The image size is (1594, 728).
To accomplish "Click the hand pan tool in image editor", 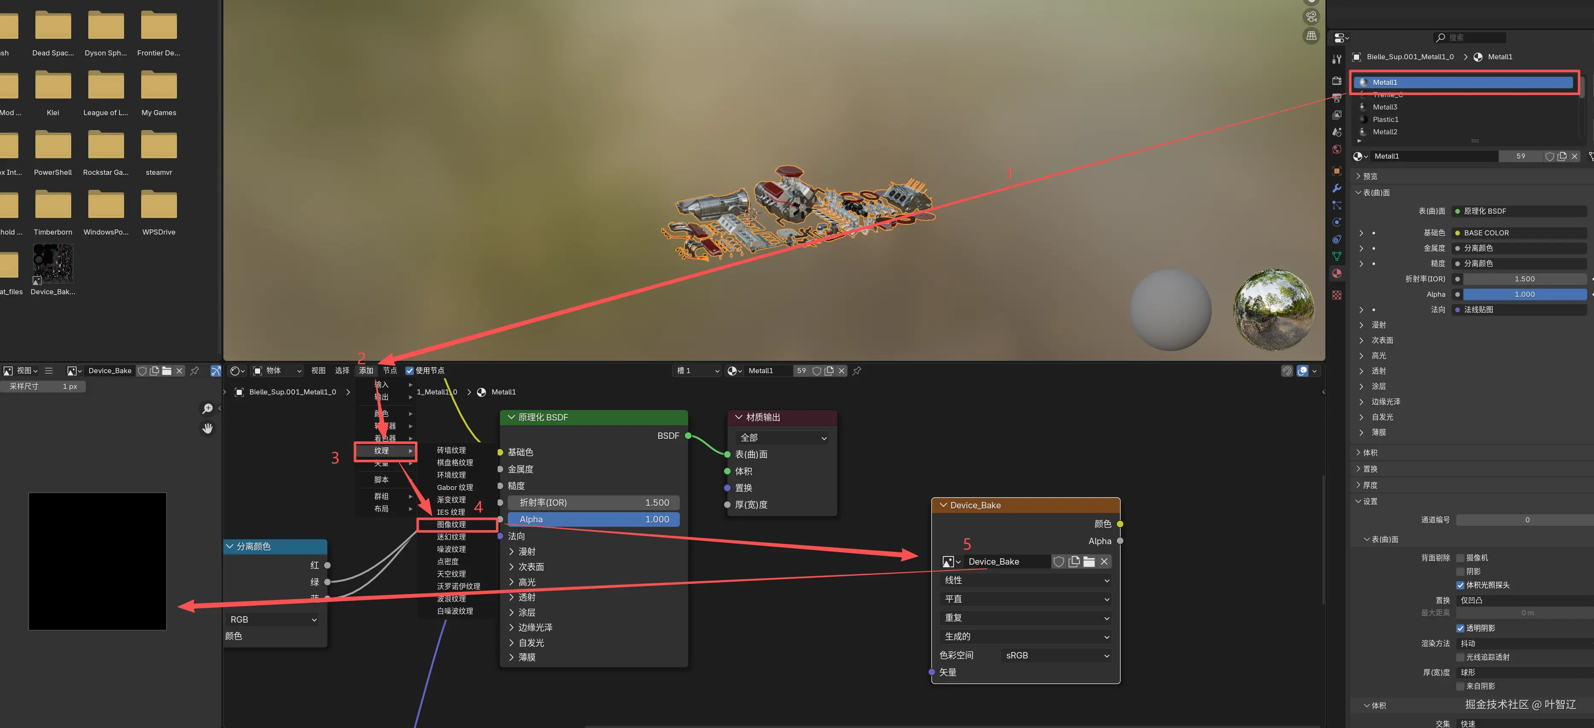I will 207,428.
